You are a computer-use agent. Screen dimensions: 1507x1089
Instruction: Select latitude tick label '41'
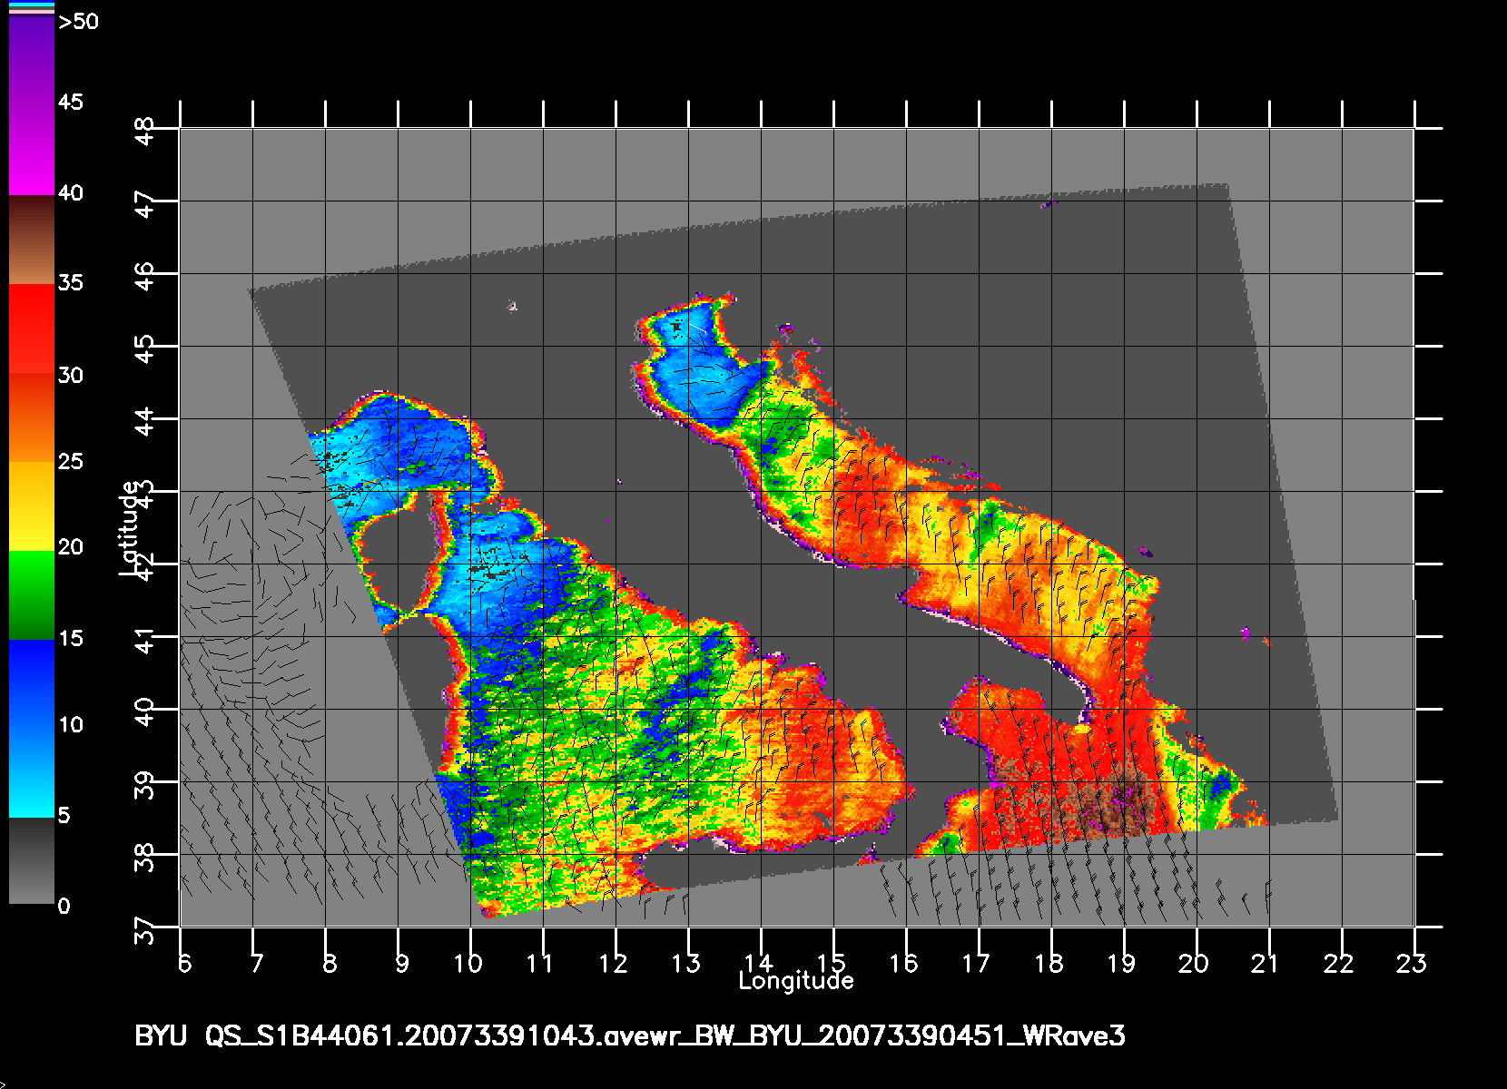(x=145, y=641)
